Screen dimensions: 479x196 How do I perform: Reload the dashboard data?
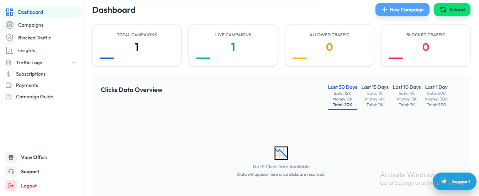(x=452, y=10)
